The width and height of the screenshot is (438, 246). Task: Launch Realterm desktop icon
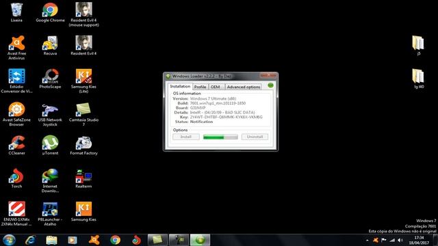(83, 178)
